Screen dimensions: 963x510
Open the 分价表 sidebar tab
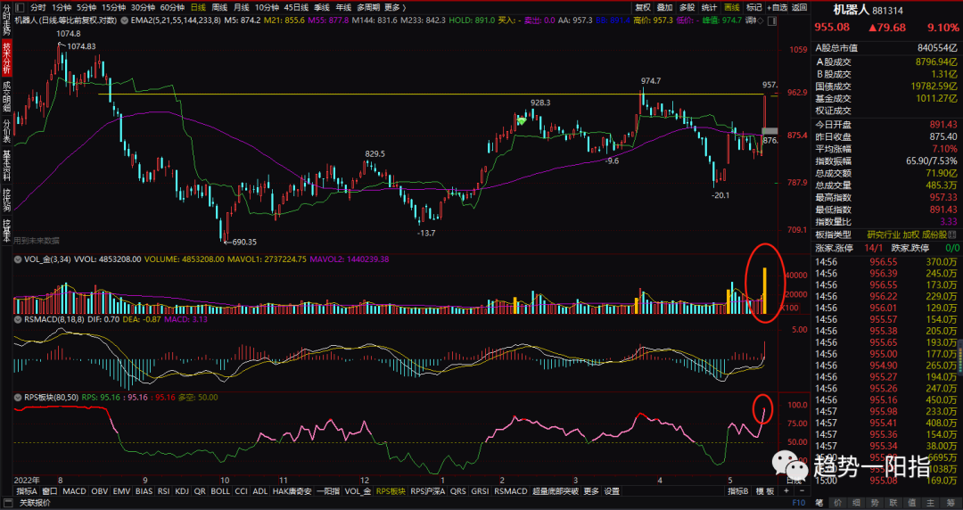coord(6,130)
